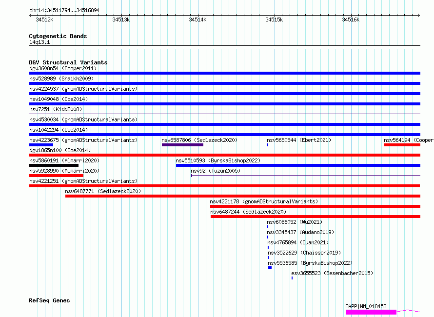Select the nsv5650544 (Ebert2021) label

click(299, 140)
